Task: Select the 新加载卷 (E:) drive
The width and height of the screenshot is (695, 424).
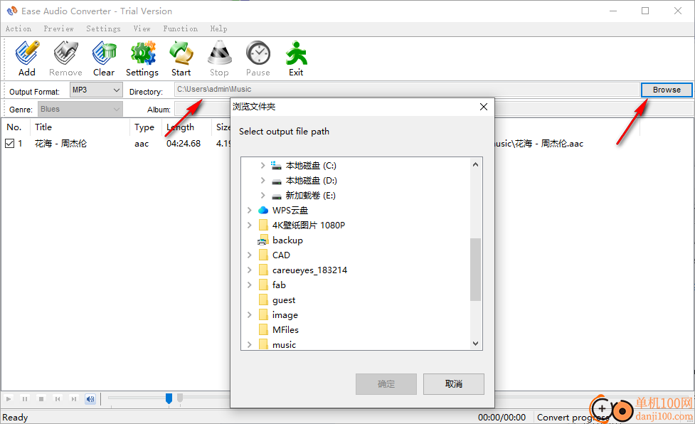Action: click(310, 196)
